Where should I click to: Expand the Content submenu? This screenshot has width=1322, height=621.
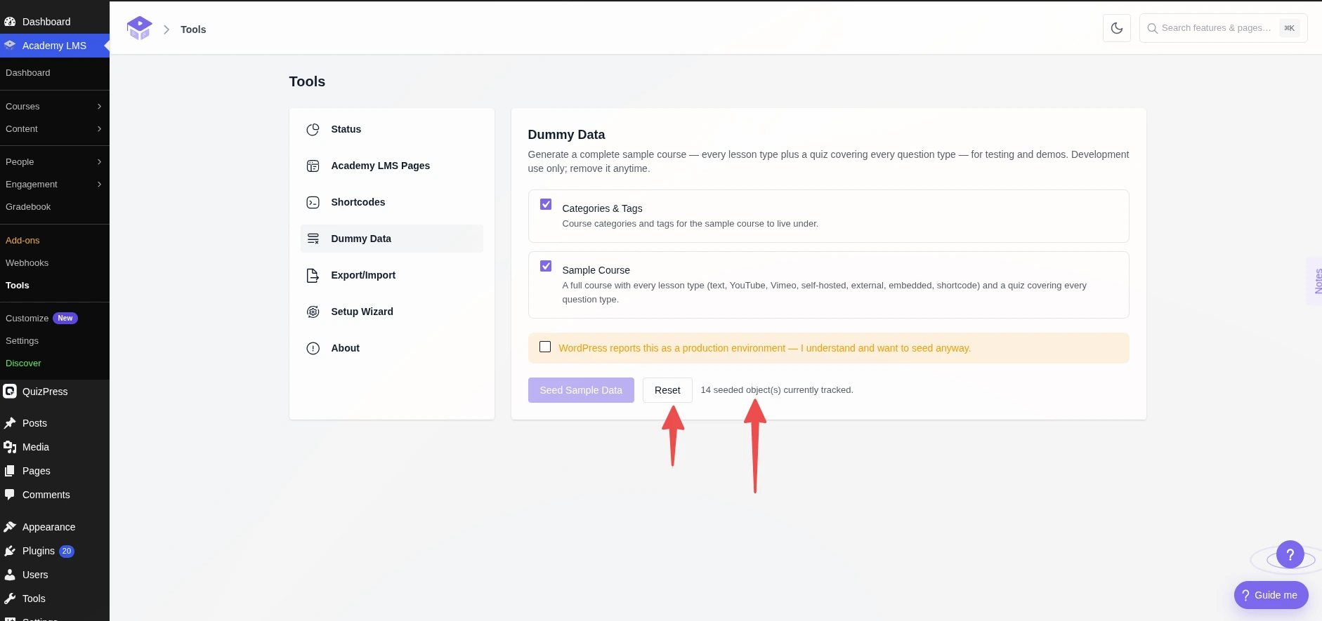(55, 129)
